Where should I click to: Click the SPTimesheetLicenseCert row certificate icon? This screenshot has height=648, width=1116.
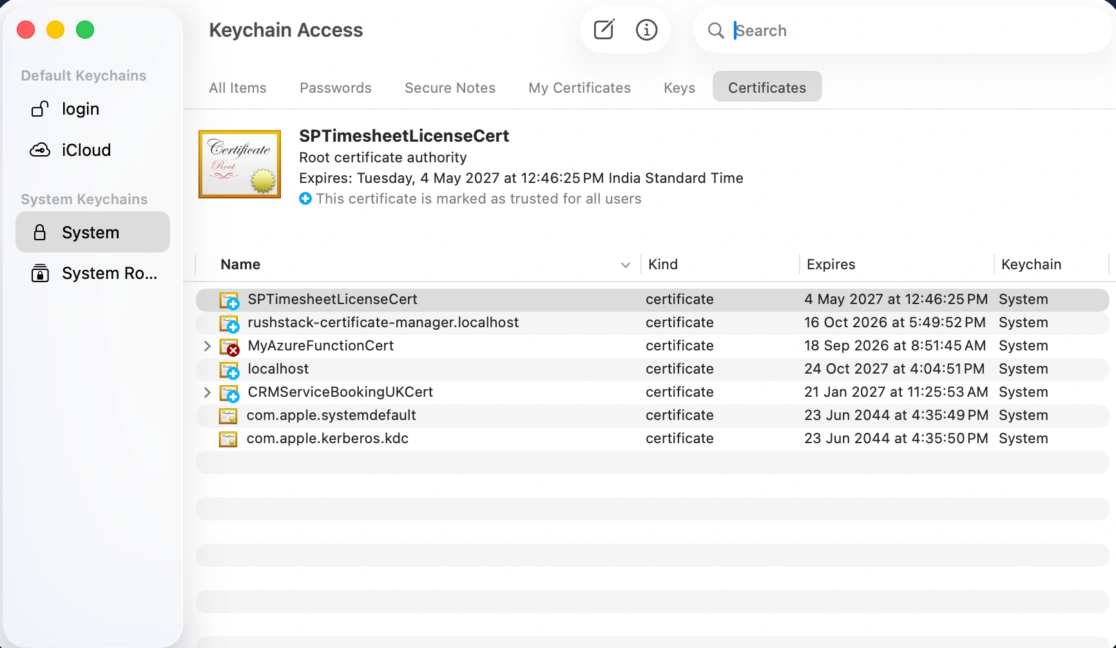(229, 300)
